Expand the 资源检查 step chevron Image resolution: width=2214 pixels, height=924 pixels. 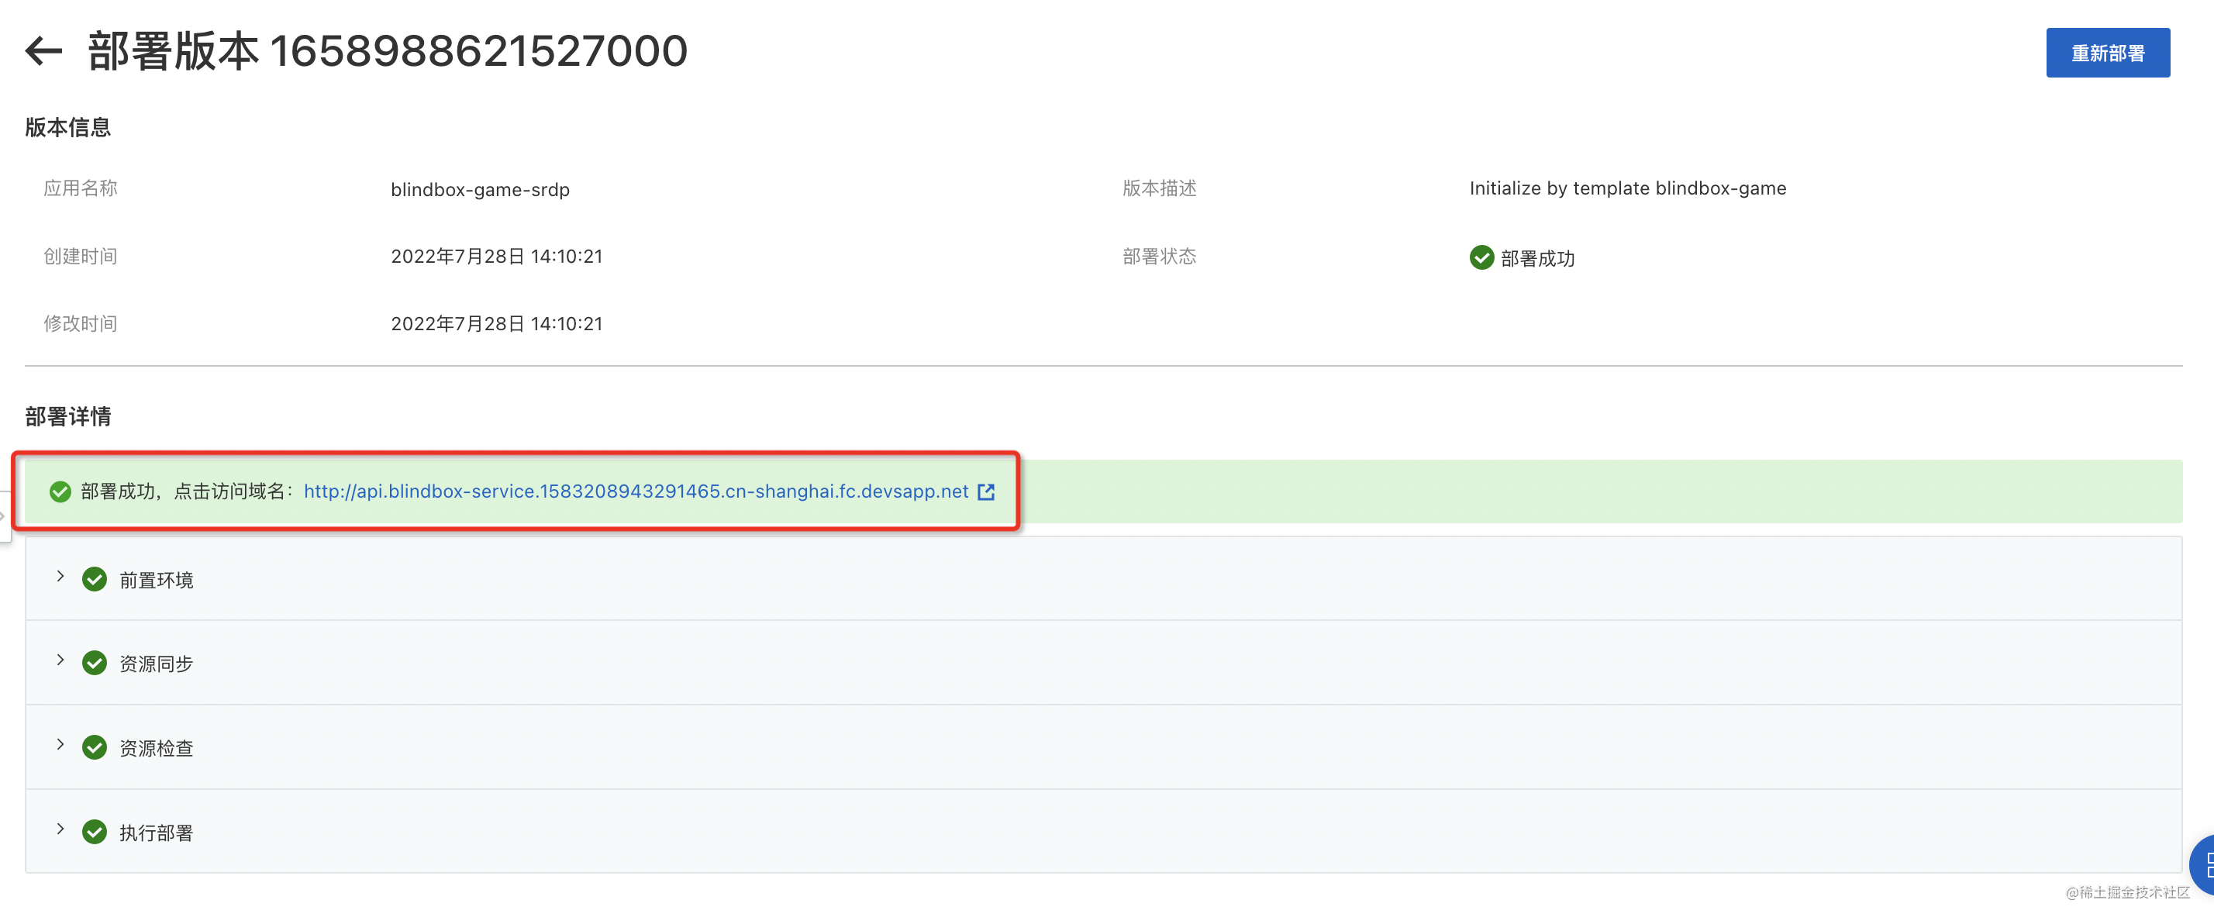click(60, 744)
